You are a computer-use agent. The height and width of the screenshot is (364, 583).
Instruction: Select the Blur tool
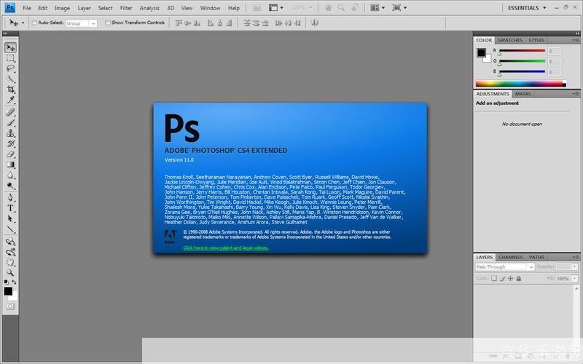click(x=10, y=175)
